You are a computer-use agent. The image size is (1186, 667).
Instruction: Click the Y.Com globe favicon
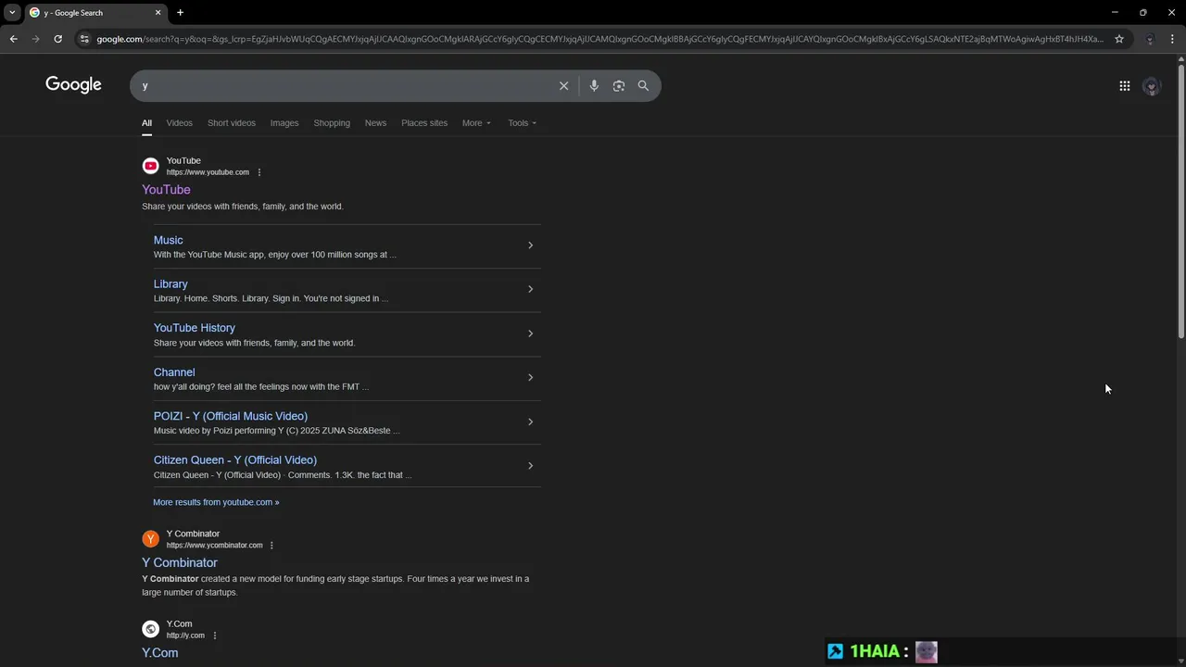click(150, 629)
